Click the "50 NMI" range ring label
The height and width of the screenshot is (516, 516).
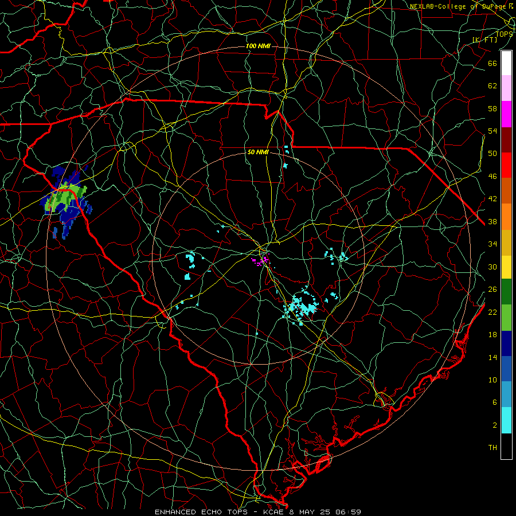258,152
